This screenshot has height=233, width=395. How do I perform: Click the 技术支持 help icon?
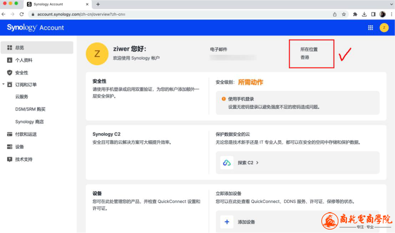click(x=10, y=159)
